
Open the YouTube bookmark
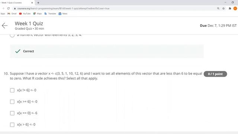coord(25,14)
